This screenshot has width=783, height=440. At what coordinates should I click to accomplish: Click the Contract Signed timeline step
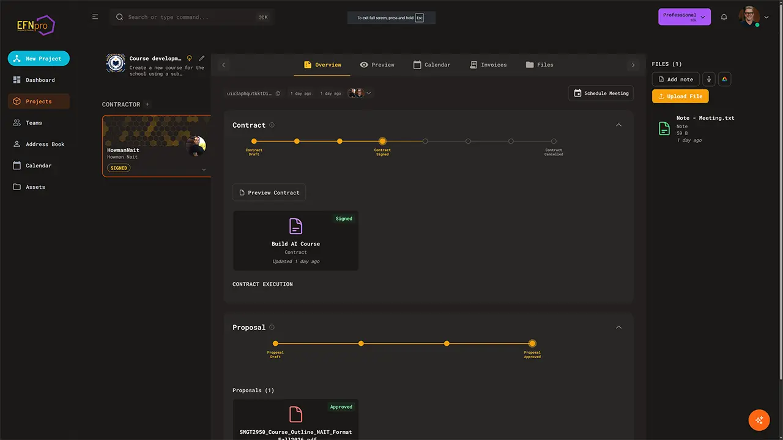click(382, 141)
